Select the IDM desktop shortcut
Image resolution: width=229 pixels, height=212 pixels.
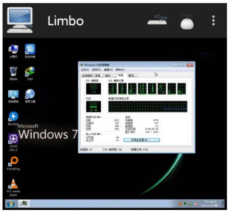pyautogui.click(x=30, y=74)
